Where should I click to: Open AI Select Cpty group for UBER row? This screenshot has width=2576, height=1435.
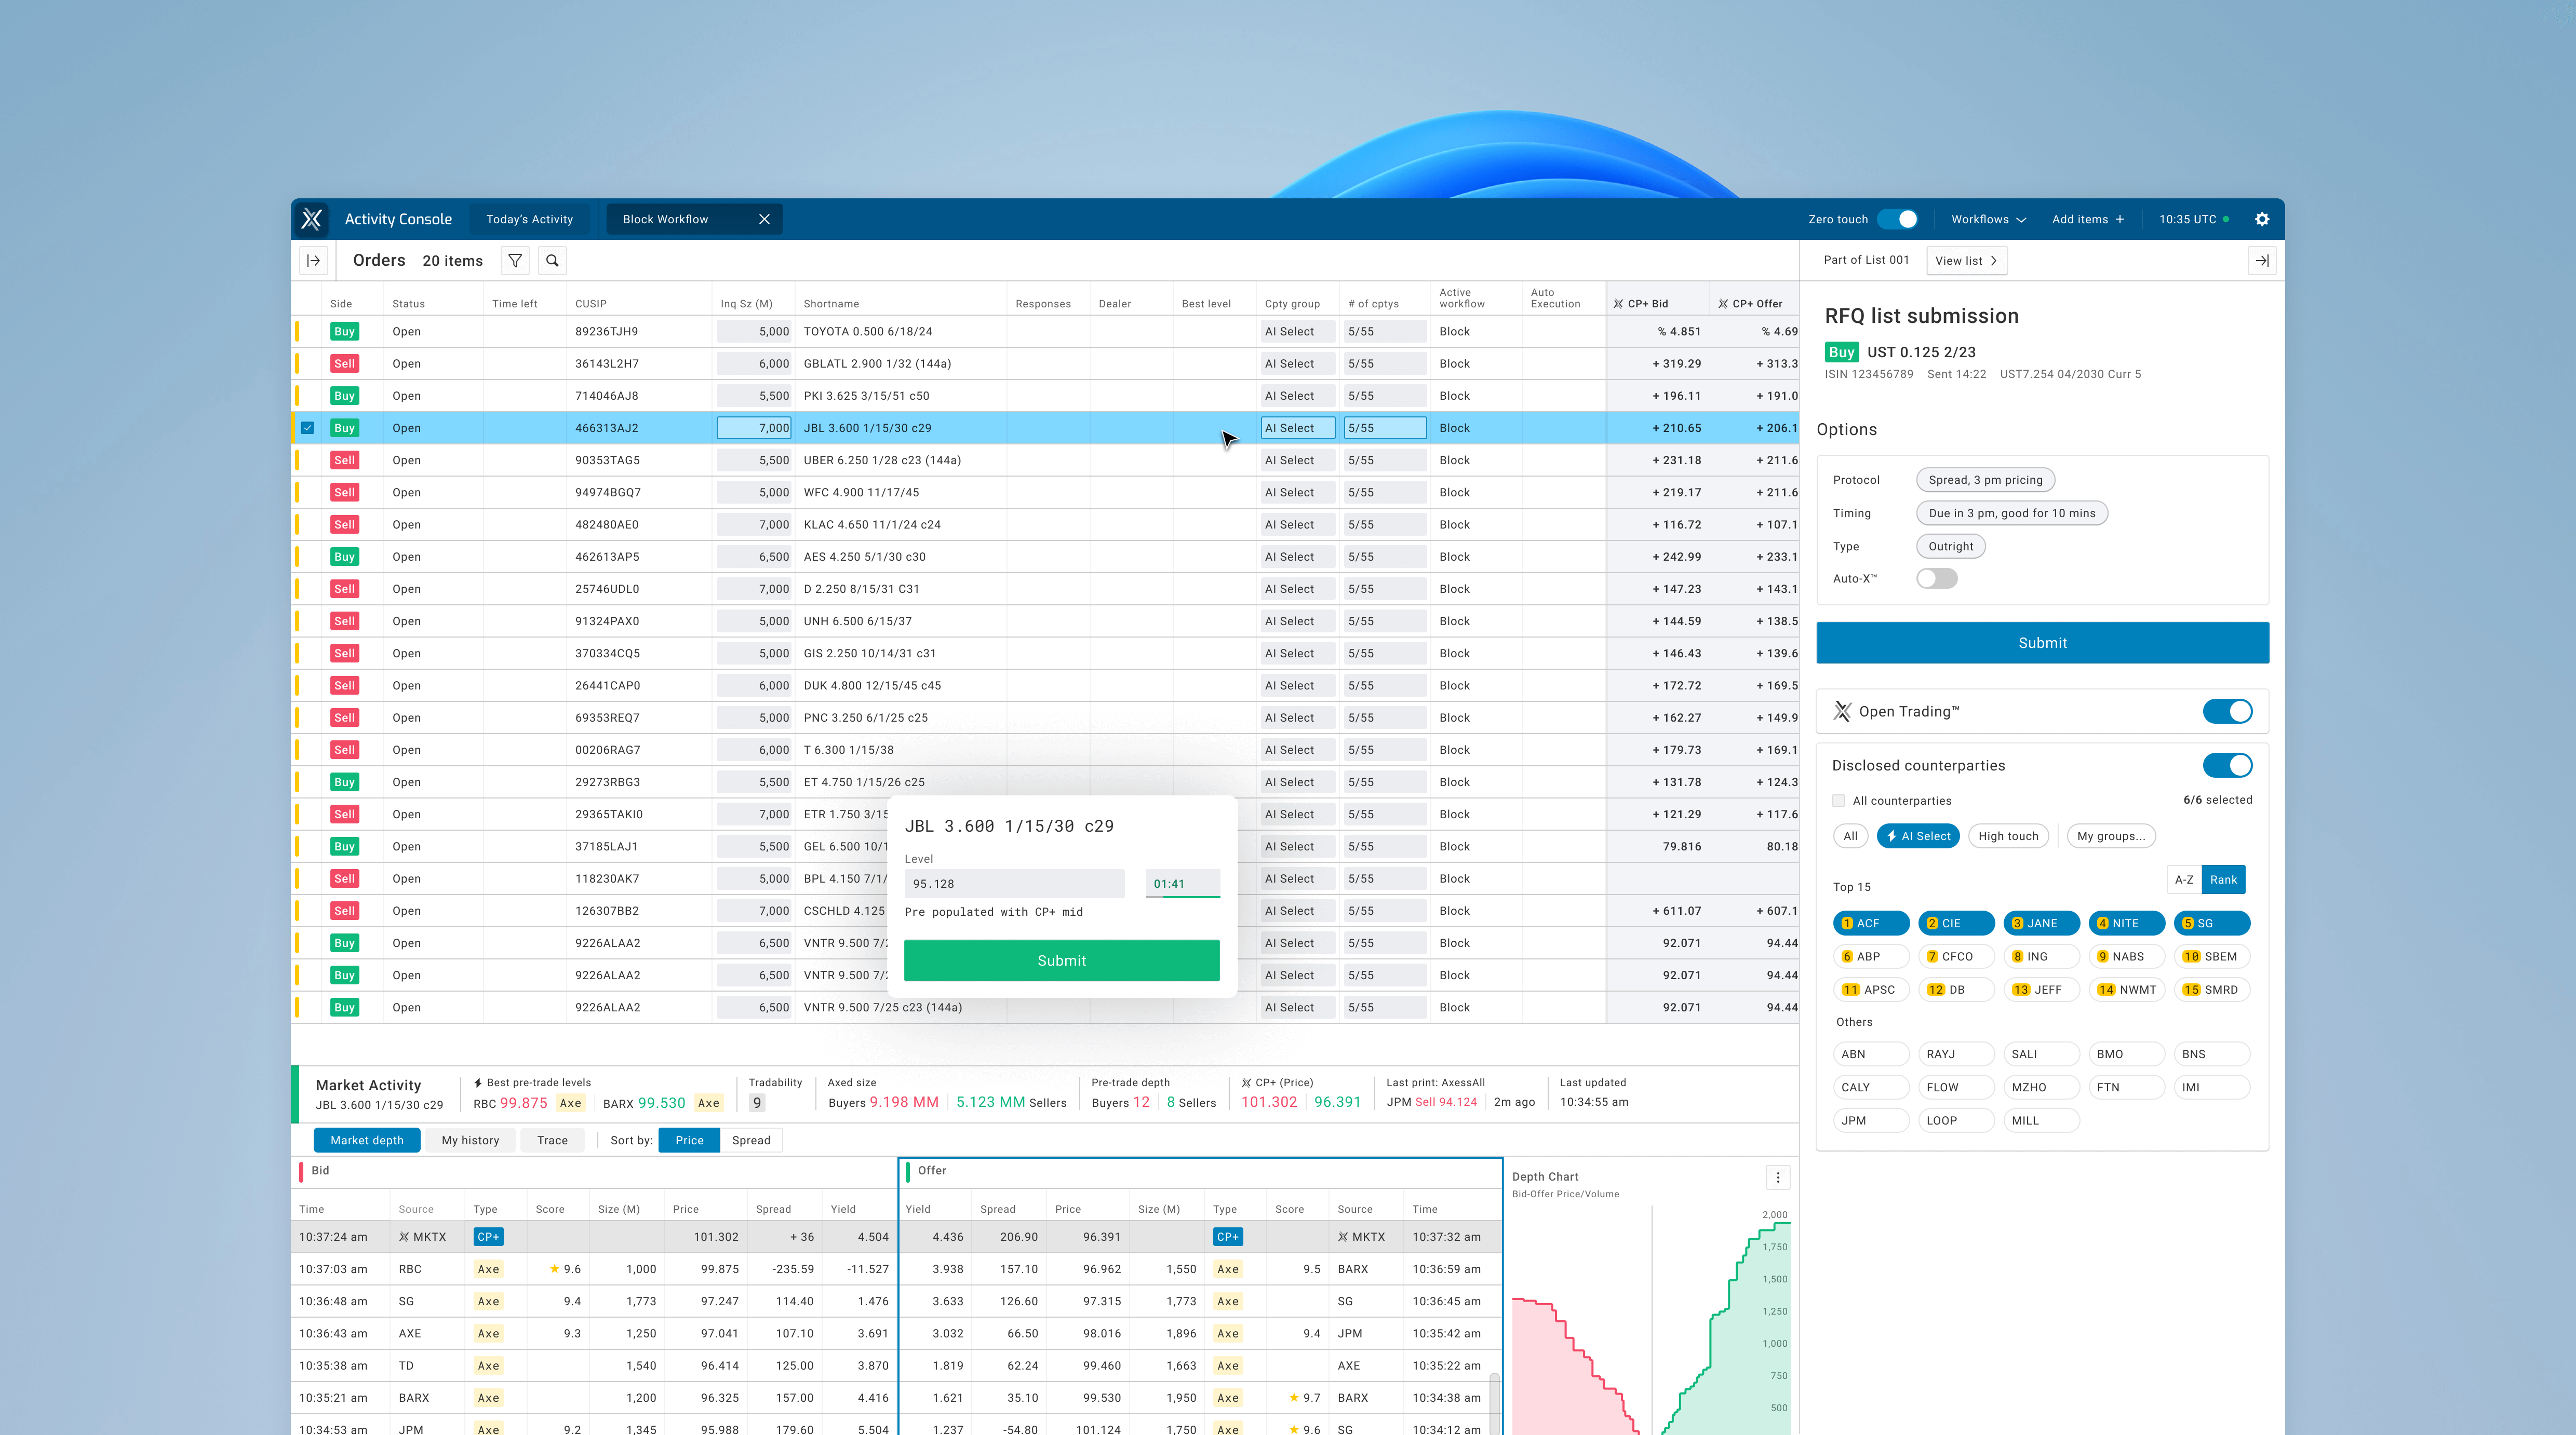click(1297, 460)
